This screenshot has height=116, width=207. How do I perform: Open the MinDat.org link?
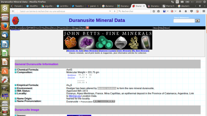[75, 96]
